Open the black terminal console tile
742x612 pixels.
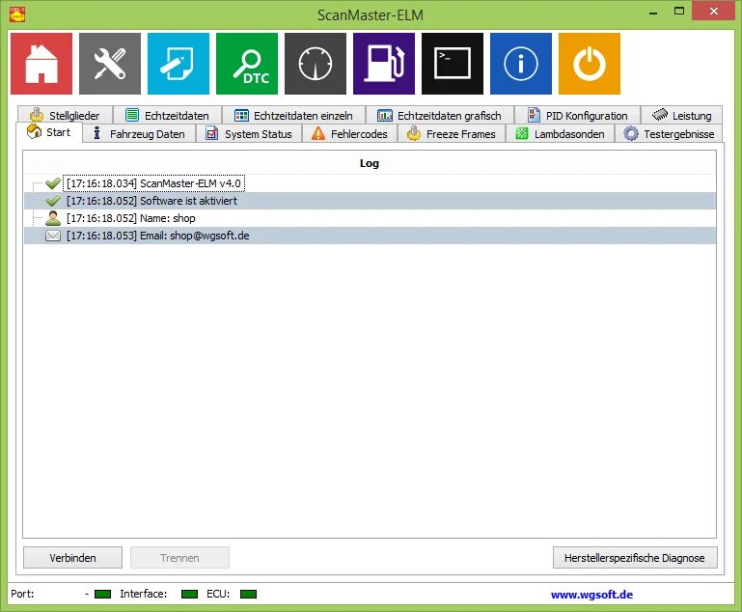[x=453, y=64]
